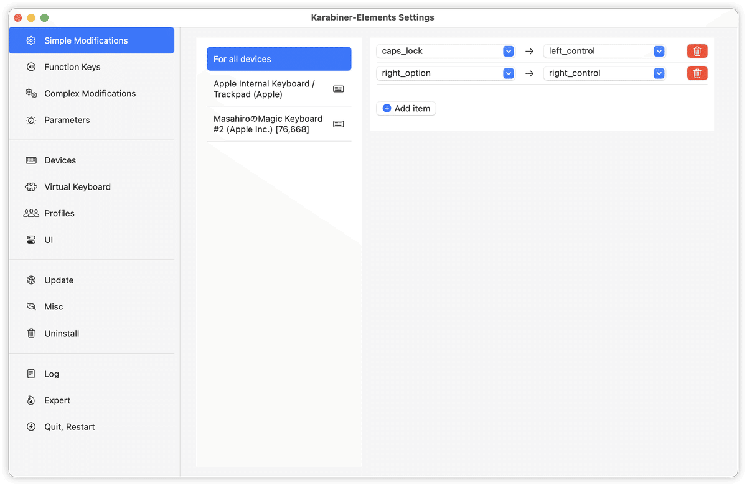The width and height of the screenshot is (747, 486).
Task: Delete the caps_lock mapping with red trash button
Action: click(697, 51)
